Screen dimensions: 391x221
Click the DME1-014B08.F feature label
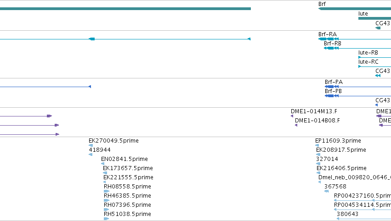[317, 121]
